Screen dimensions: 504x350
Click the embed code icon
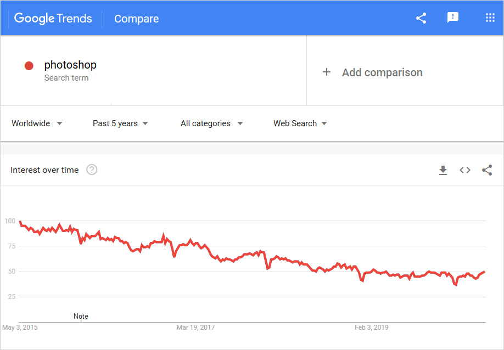click(465, 170)
